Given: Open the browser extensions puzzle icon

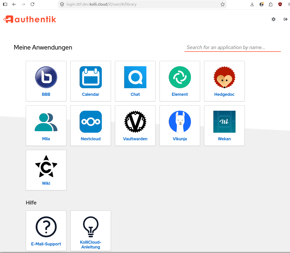Looking at the screenshot, I should pyautogui.click(x=270, y=4).
